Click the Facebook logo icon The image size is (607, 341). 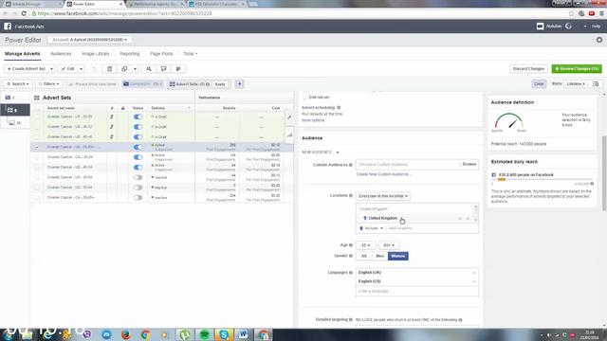tap(8, 27)
